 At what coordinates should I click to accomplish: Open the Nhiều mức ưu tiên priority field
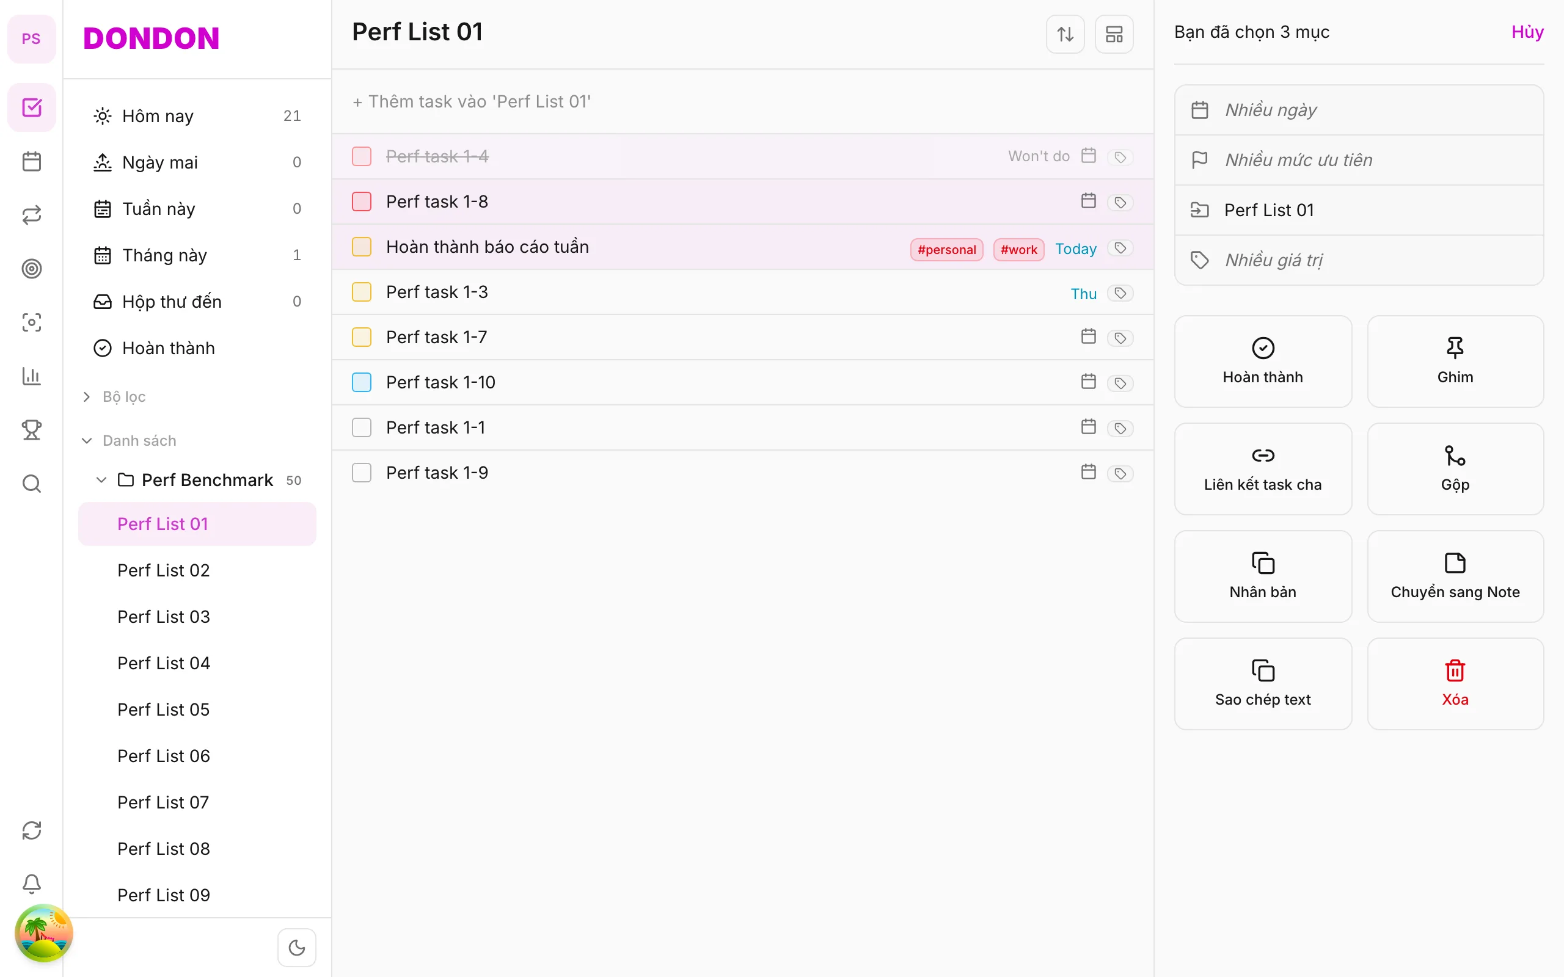click(1359, 160)
